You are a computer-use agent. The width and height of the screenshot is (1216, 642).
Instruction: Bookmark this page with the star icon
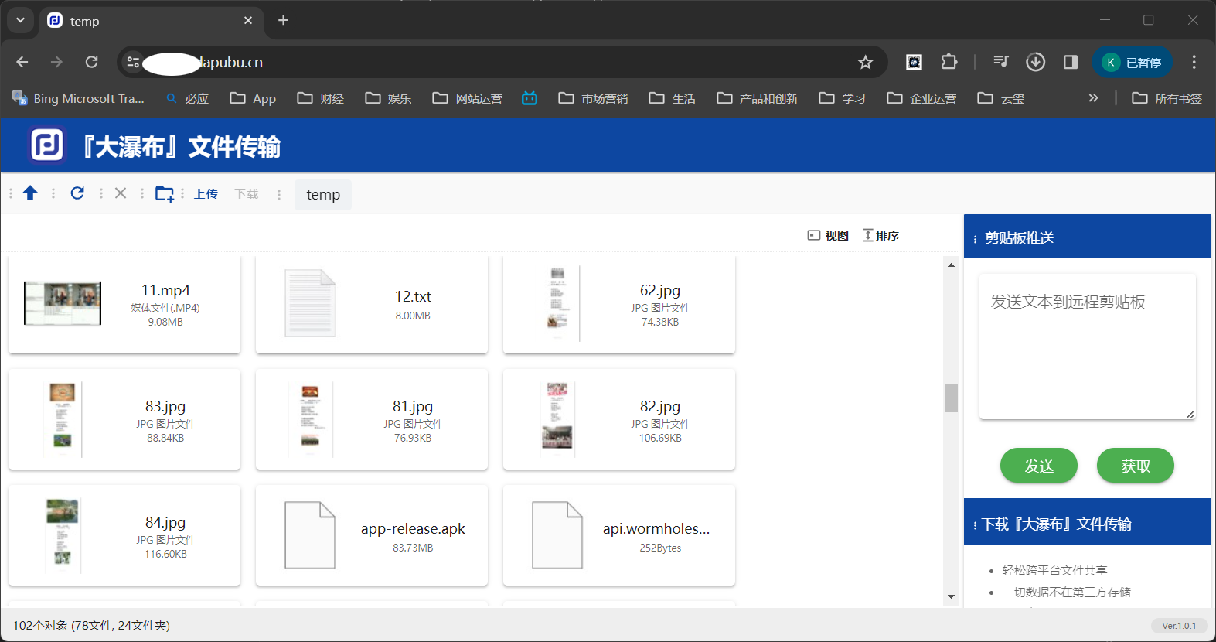coord(865,63)
